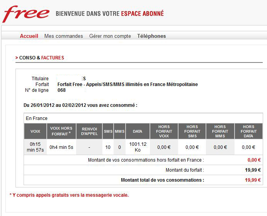This screenshot has height=216, width=267.
Task: Click the Free logo
Action: point(26,14)
